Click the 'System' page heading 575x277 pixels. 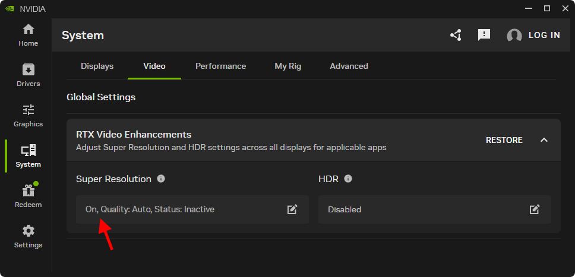[x=83, y=36]
